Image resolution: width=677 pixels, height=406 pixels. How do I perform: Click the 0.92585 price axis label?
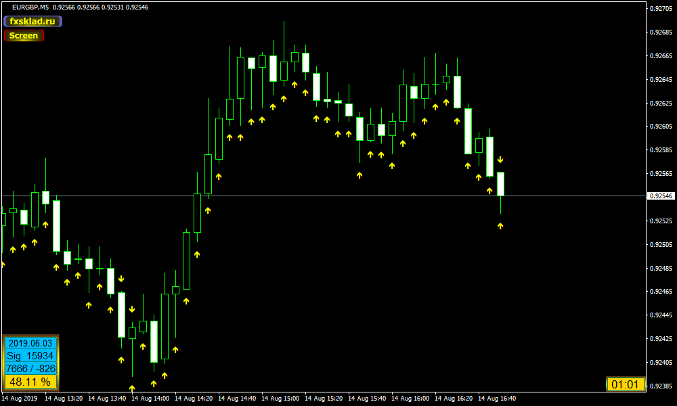[x=661, y=150]
